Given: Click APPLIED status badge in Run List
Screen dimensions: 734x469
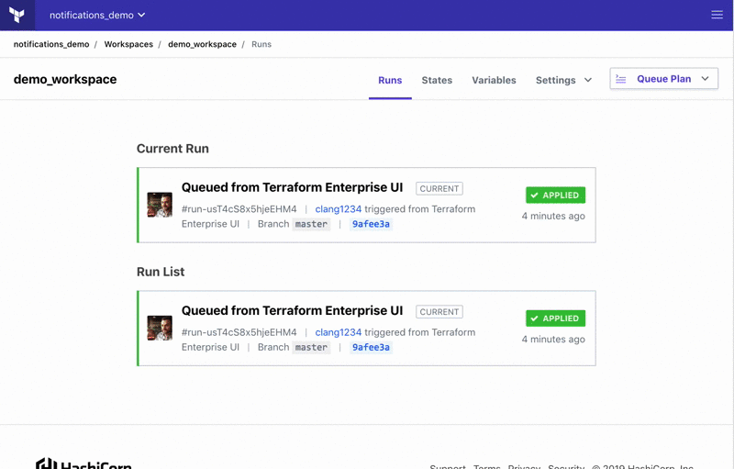Looking at the screenshot, I should tap(555, 318).
